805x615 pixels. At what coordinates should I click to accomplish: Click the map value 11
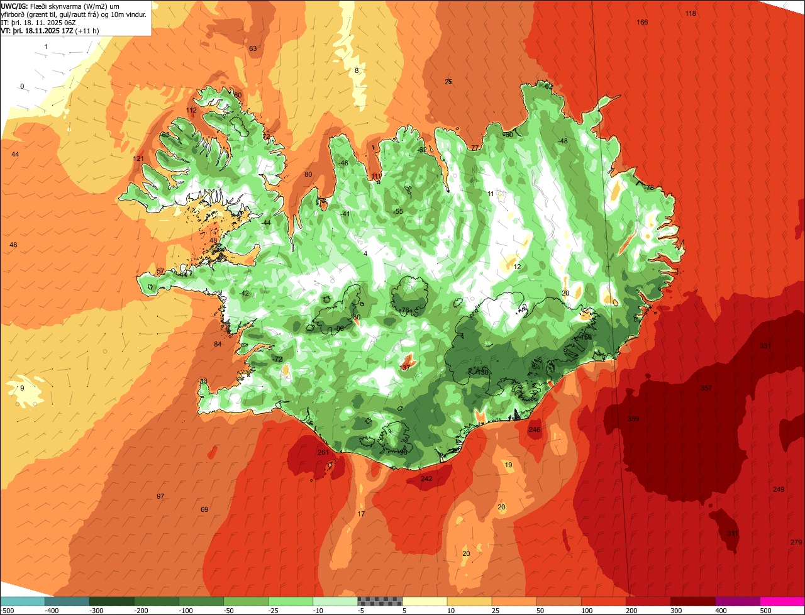[491, 194]
